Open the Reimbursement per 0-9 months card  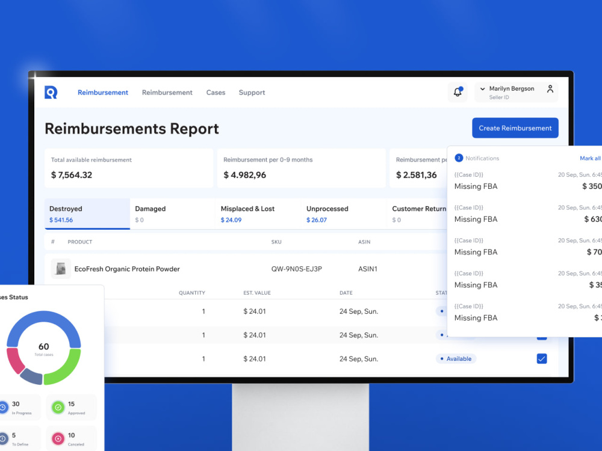tap(302, 168)
